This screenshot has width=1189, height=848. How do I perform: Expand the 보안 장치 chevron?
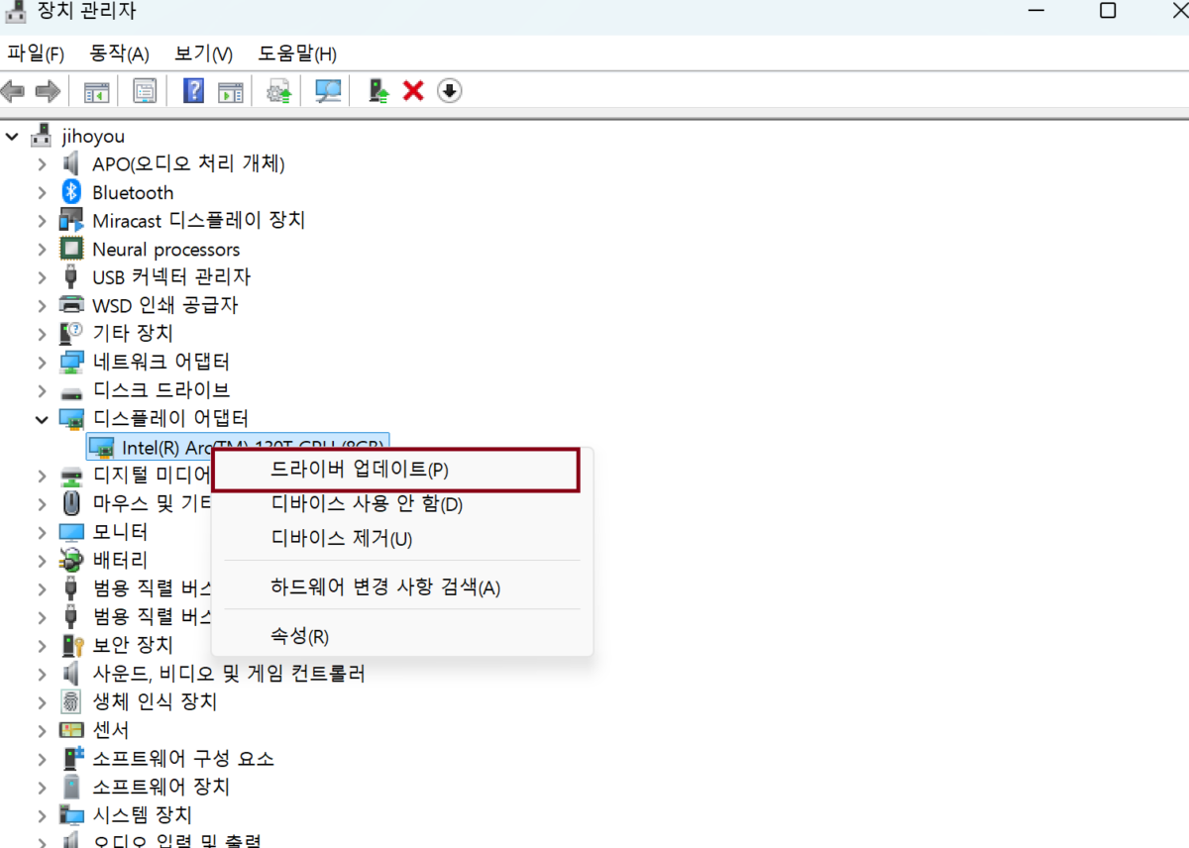[42, 646]
